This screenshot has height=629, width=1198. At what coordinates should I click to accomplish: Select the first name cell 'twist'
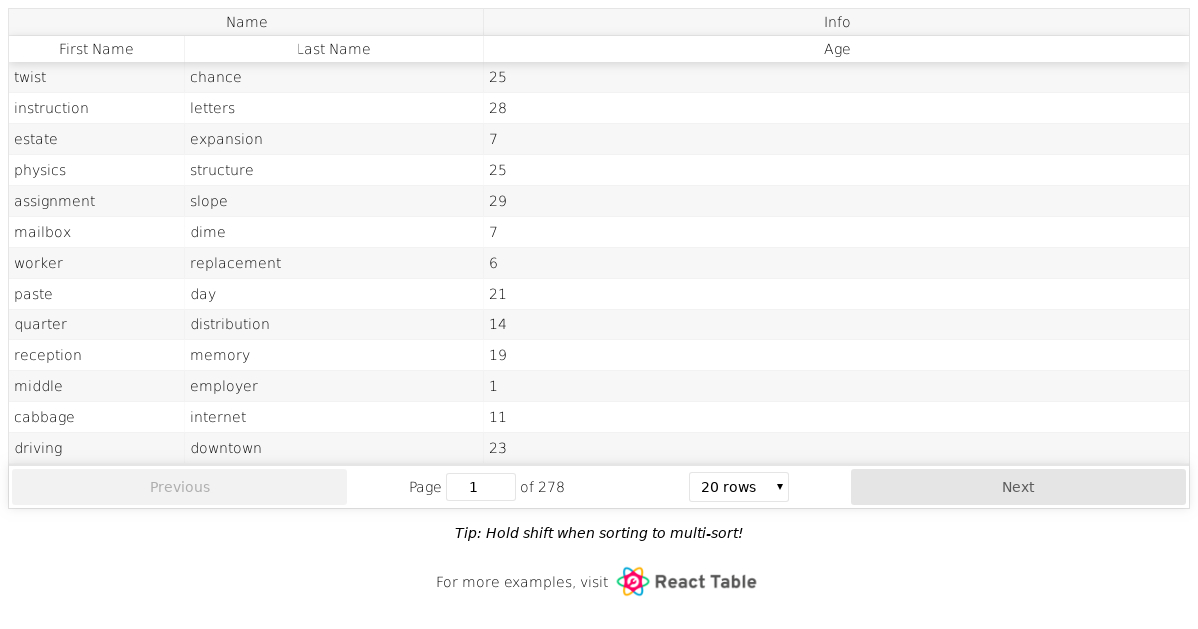(x=30, y=77)
